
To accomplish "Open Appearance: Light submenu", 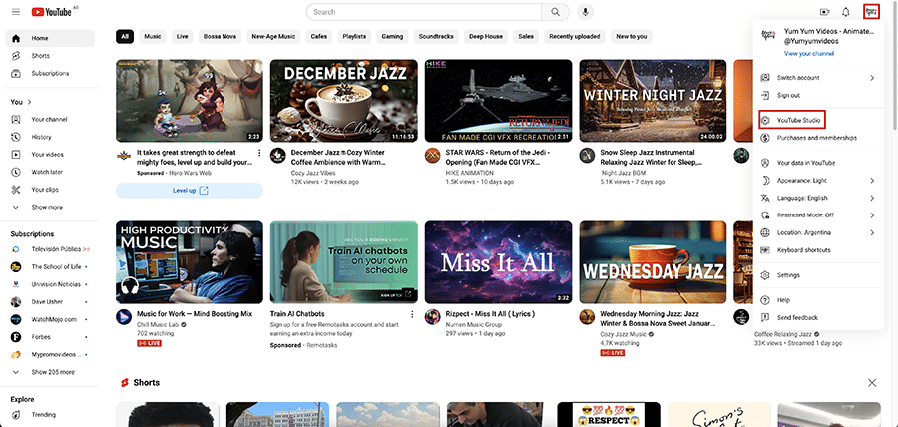I will pos(817,181).
